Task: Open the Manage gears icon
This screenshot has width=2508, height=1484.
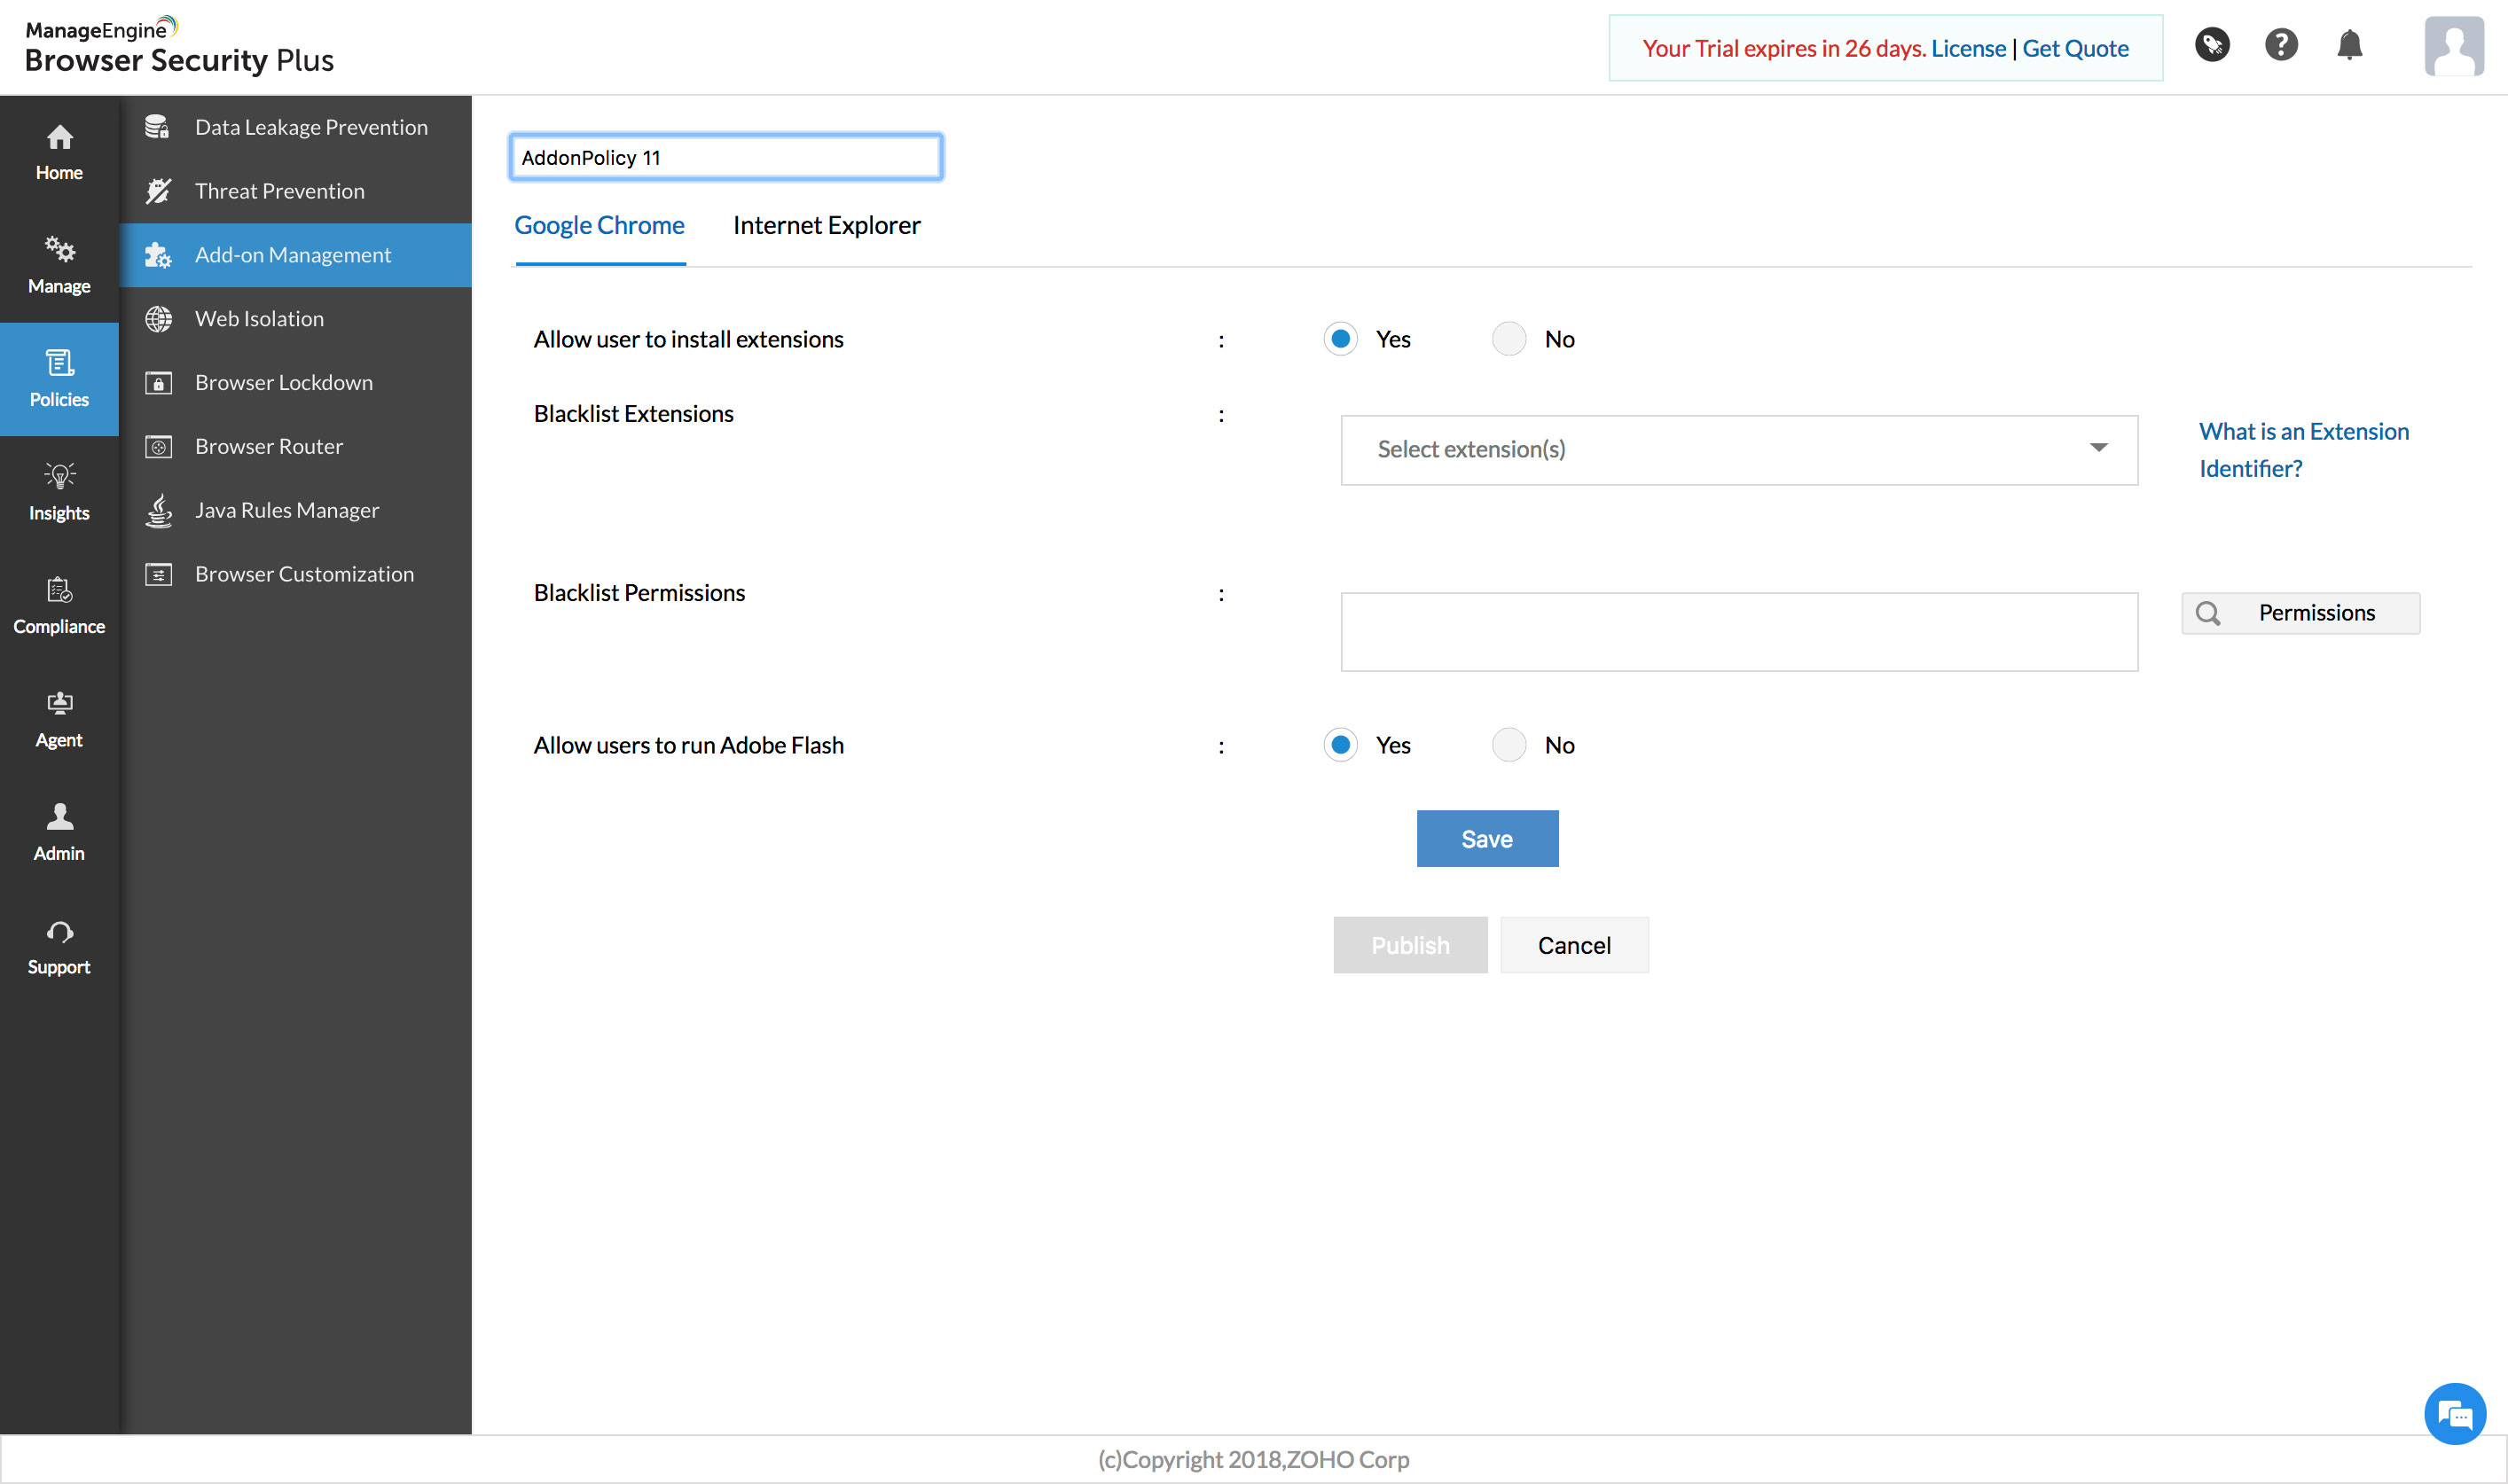Action: (x=59, y=249)
